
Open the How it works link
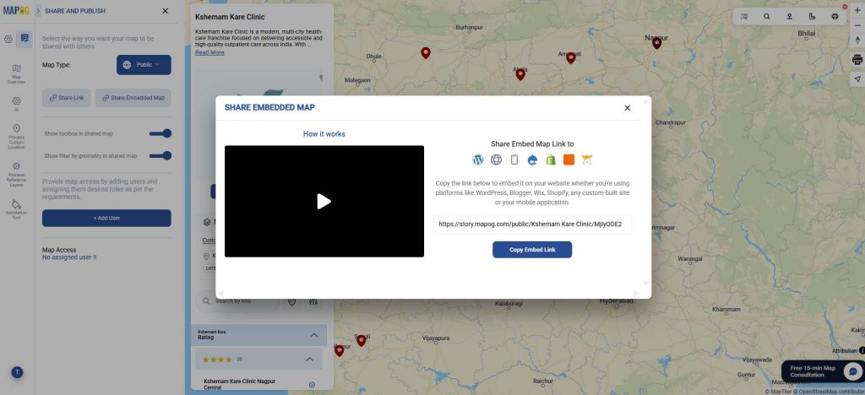(x=324, y=134)
